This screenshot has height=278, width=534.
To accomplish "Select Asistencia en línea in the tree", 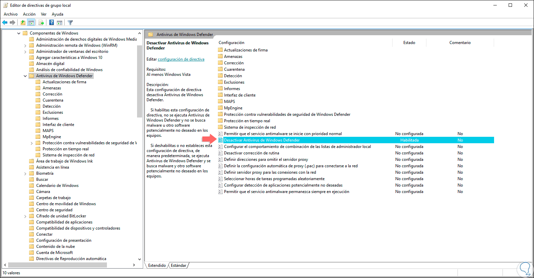I will click(x=52, y=167).
